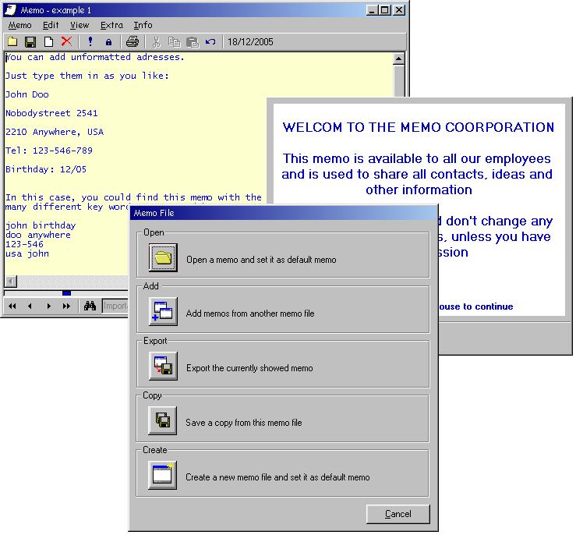This screenshot has height=535, width=576.
Task: Create a new memo with blank page icon
Action: (48, 41)
